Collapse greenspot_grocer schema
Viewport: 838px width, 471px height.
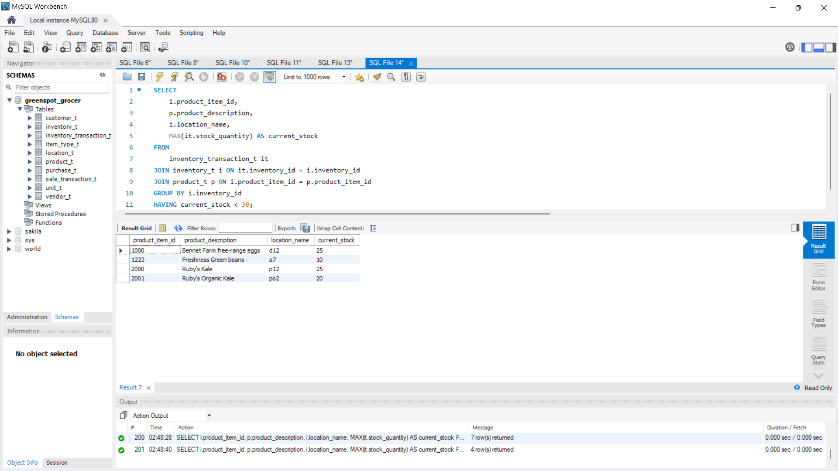pyautogui.click(x=9, y=100)
